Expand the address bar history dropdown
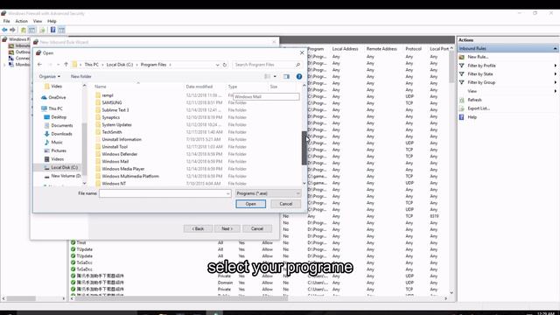560x315 pixels. pyautogui.click(x=217, y=65)
